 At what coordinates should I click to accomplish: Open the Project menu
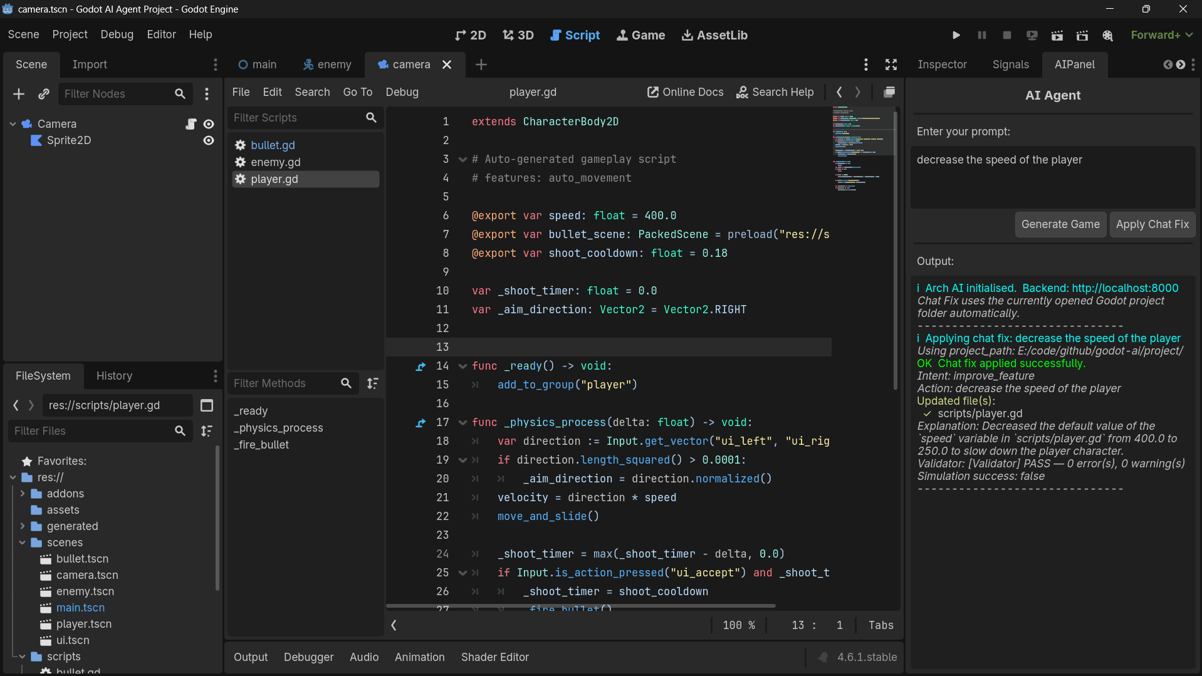coord(70,34)
